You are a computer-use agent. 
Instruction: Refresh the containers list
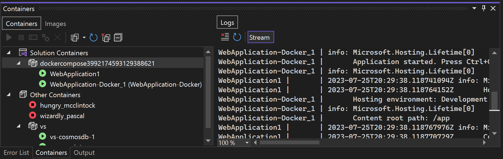coord(94,37)
